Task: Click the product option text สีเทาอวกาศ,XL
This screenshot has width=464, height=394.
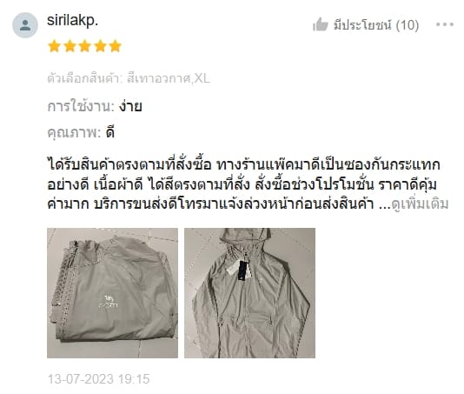Action: 169,79
